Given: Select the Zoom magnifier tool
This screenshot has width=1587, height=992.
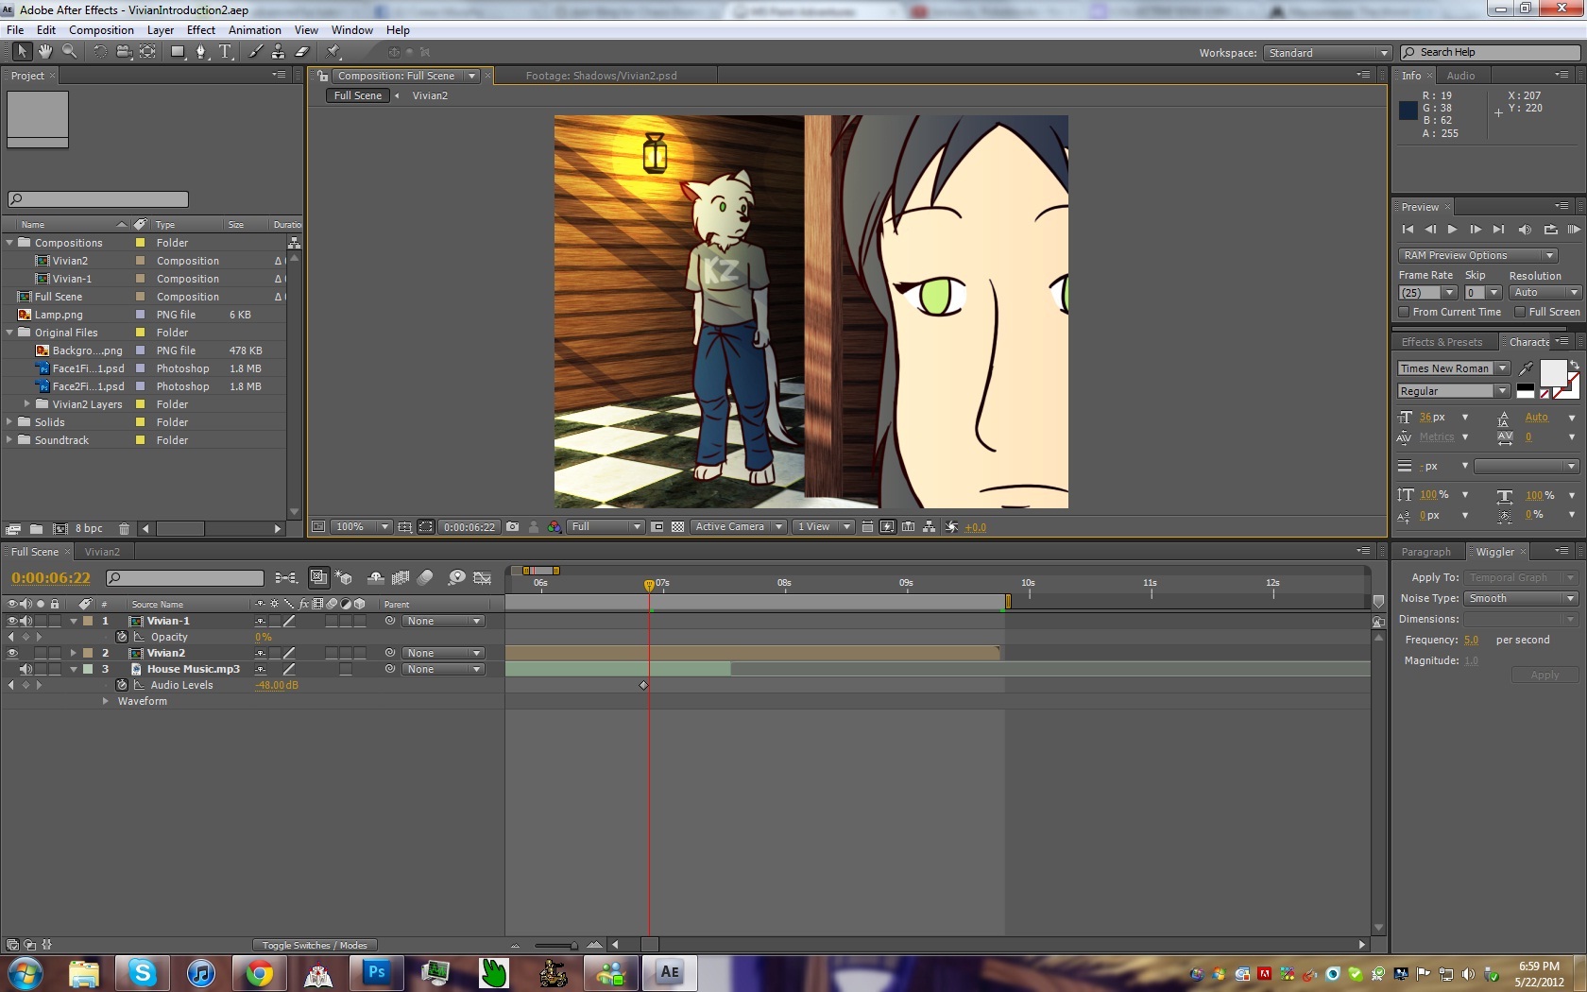Looking at the screenshot, I should 69,52.
